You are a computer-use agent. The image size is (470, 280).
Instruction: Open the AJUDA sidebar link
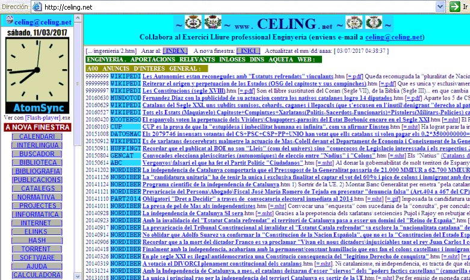37,266
